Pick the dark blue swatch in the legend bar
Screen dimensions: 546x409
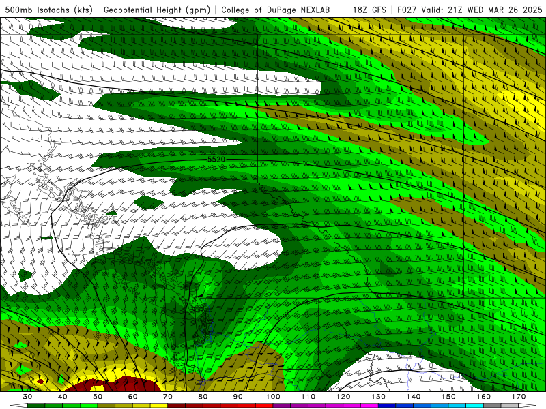pos(387,406)
